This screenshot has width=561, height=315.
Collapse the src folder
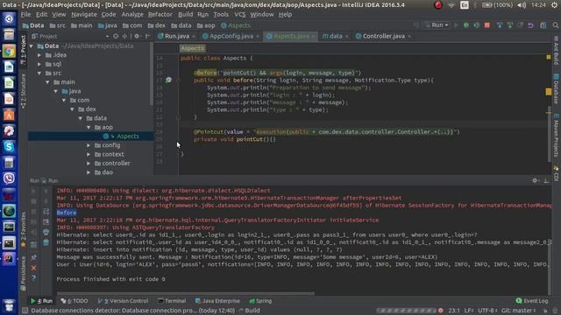click(39, 73)
